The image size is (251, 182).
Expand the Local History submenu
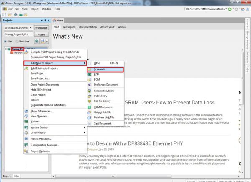click(x=85, y=133)
